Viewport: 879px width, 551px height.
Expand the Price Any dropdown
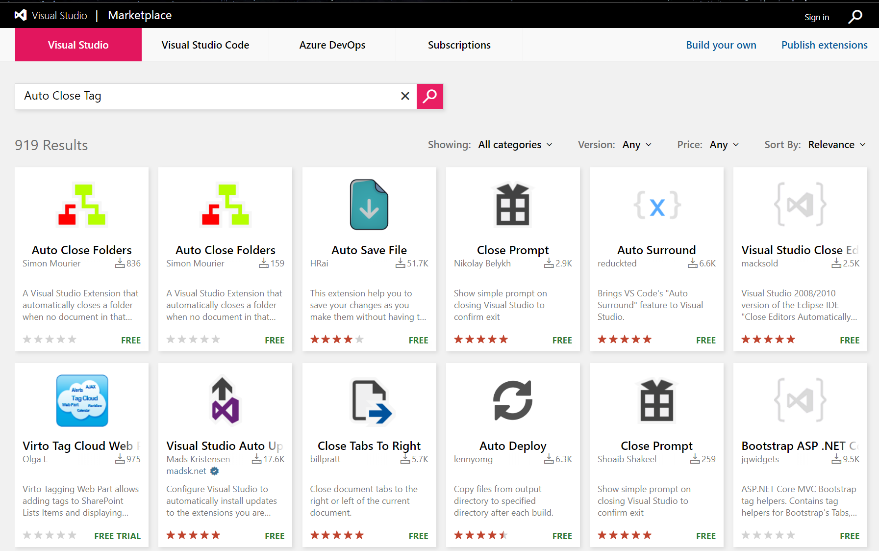click(x=724, y=145)
